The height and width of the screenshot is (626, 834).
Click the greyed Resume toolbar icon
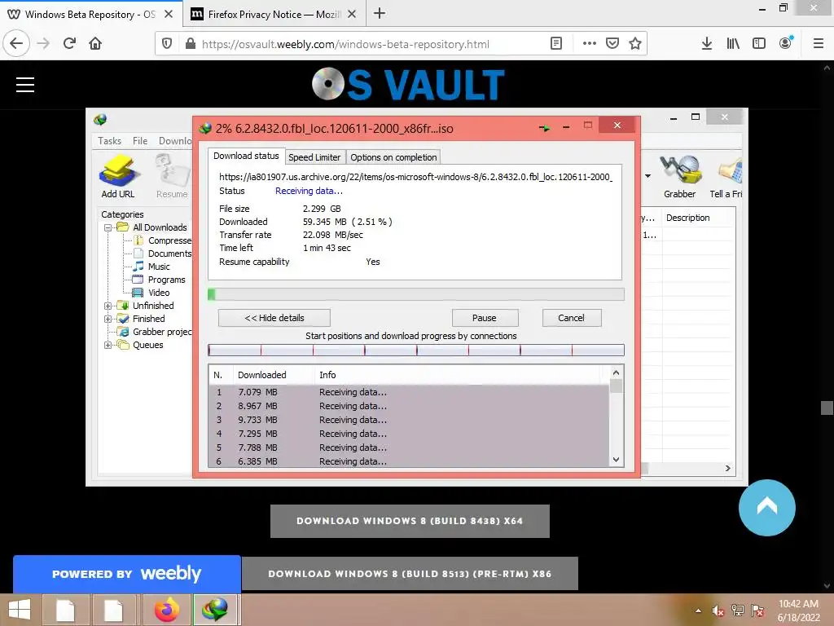[x=172, y=176]
